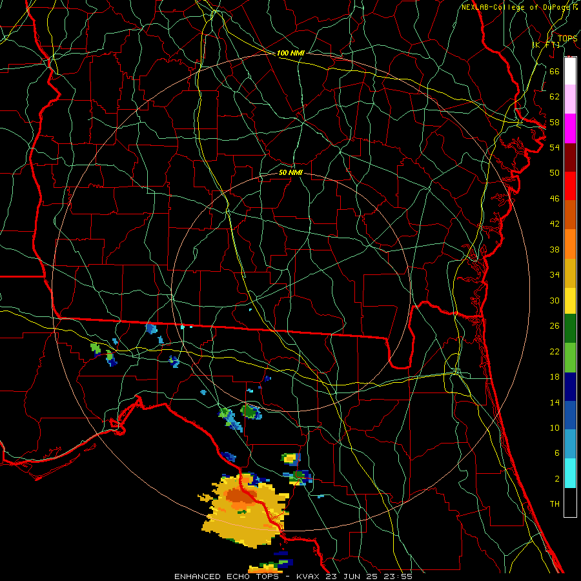Click the legend value '58'
581x581 pixels.
[555, 122]
